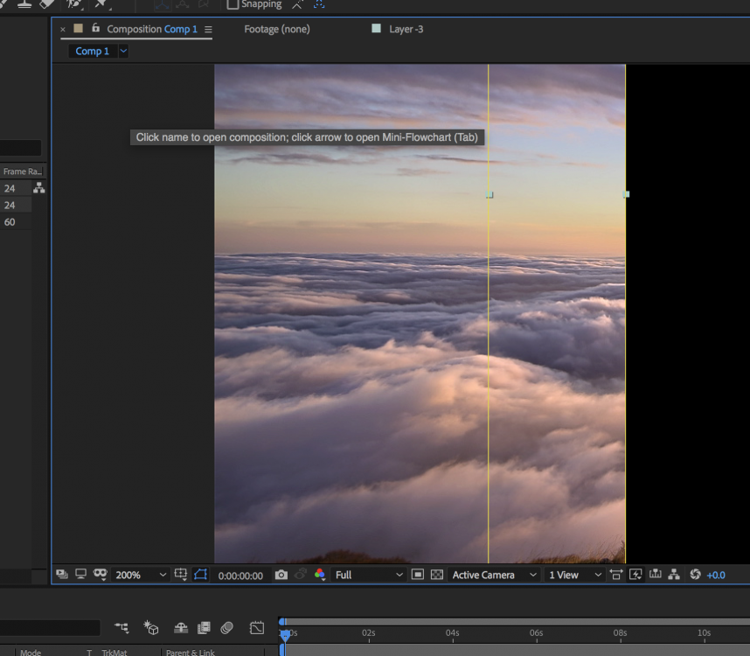Click the Graph Editor icon in timeline
The width and height of the screenshot is (750, 656).
click(x=256, y=628)
